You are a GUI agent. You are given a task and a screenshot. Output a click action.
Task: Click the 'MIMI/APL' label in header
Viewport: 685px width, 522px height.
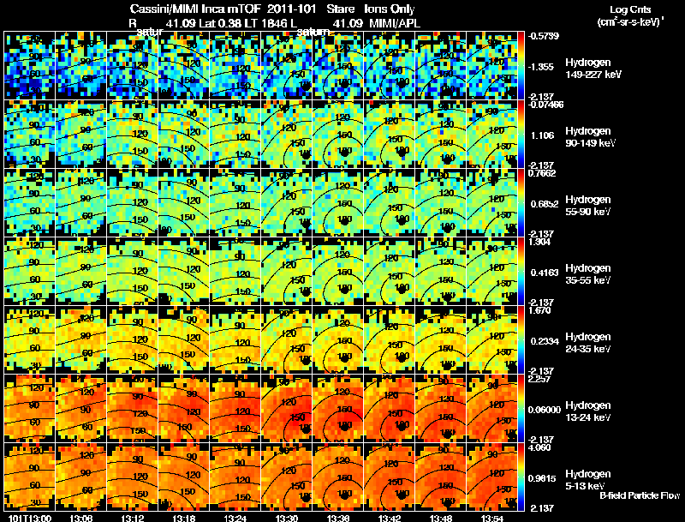(395, 23)
